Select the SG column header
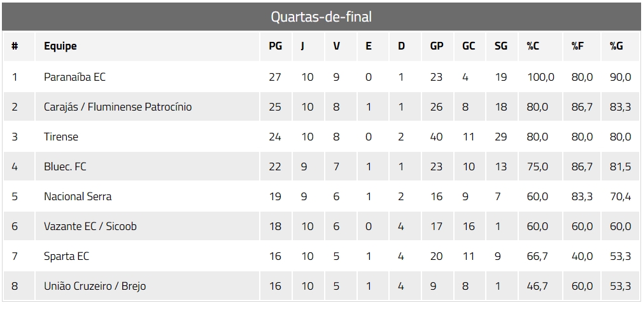This screenshot has width=643, height=312. tap(501, 46)
